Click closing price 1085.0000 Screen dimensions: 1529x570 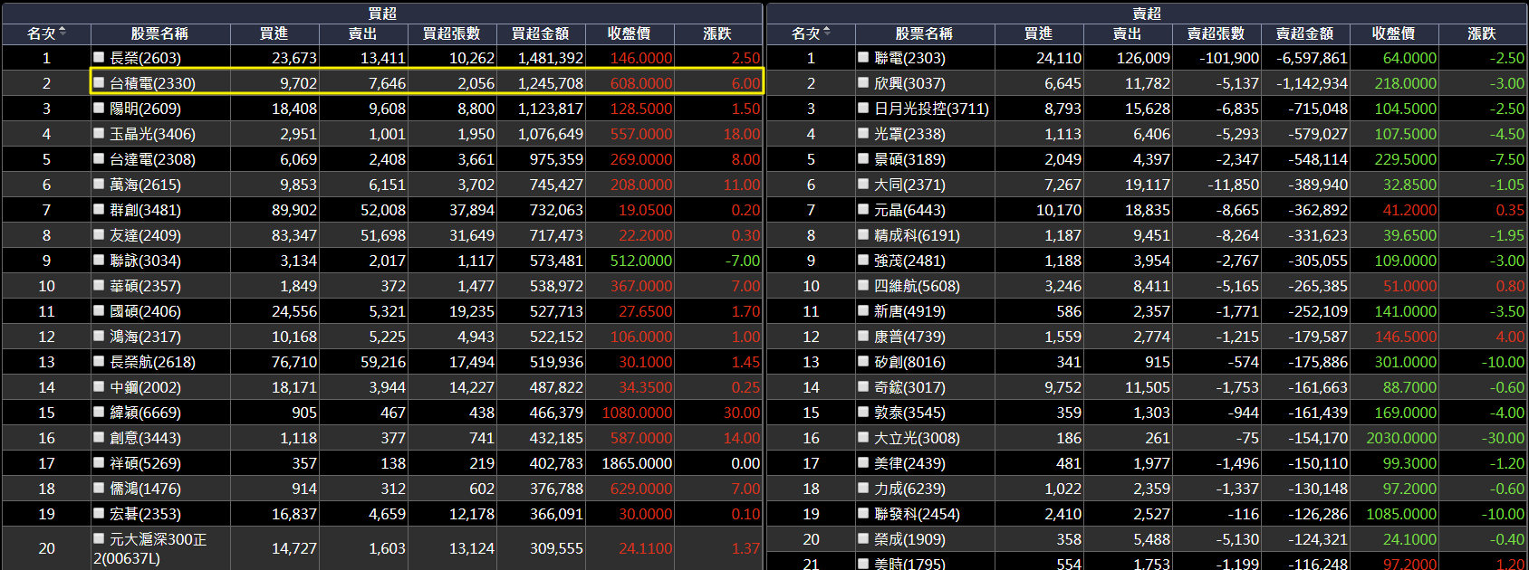[1401, 514]
